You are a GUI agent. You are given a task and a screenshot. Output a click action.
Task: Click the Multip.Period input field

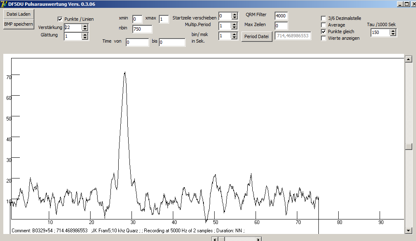pos(225,26)
